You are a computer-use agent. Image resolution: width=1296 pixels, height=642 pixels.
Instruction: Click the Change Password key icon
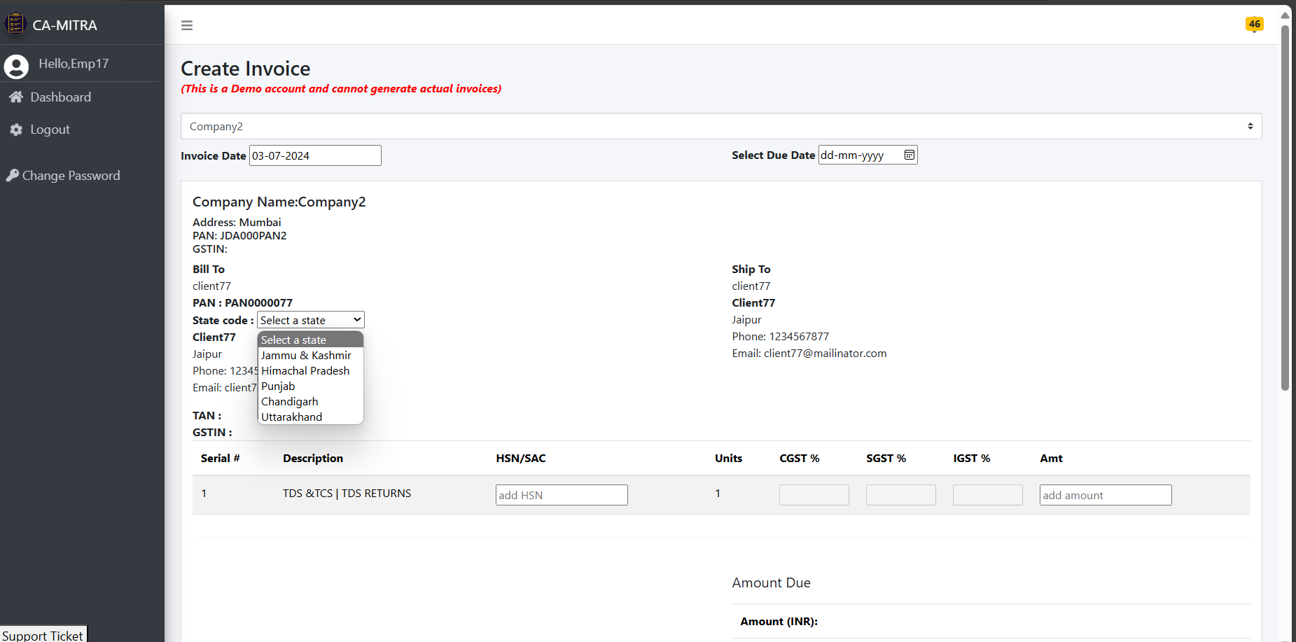[13, 176]
